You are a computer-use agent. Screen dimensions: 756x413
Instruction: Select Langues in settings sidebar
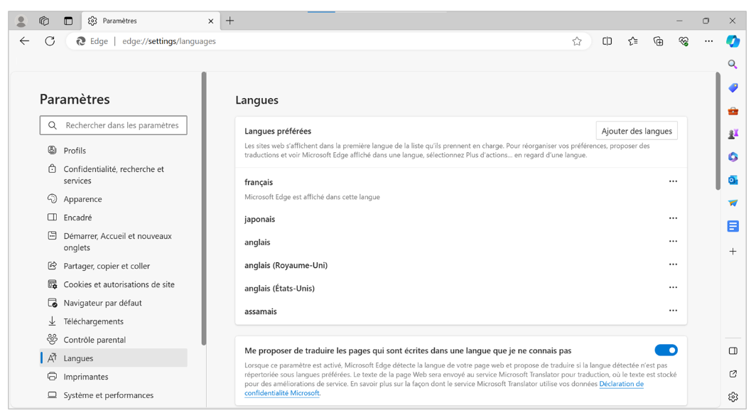(113, 358)
